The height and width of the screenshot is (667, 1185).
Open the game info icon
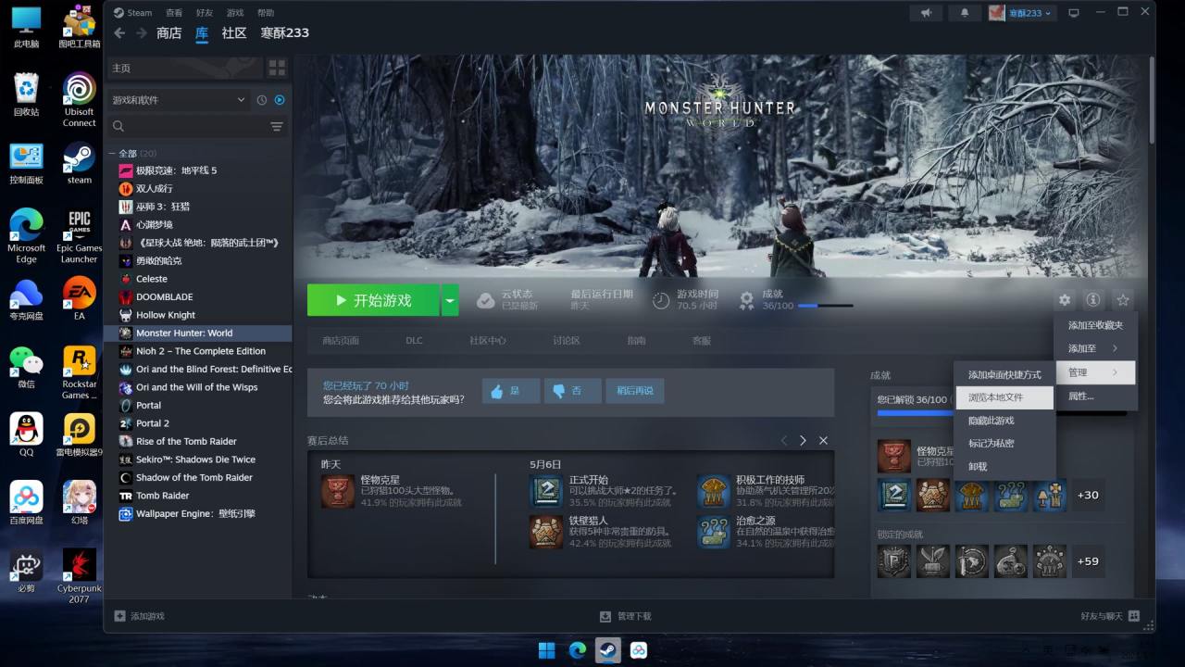pos(1093,300)
